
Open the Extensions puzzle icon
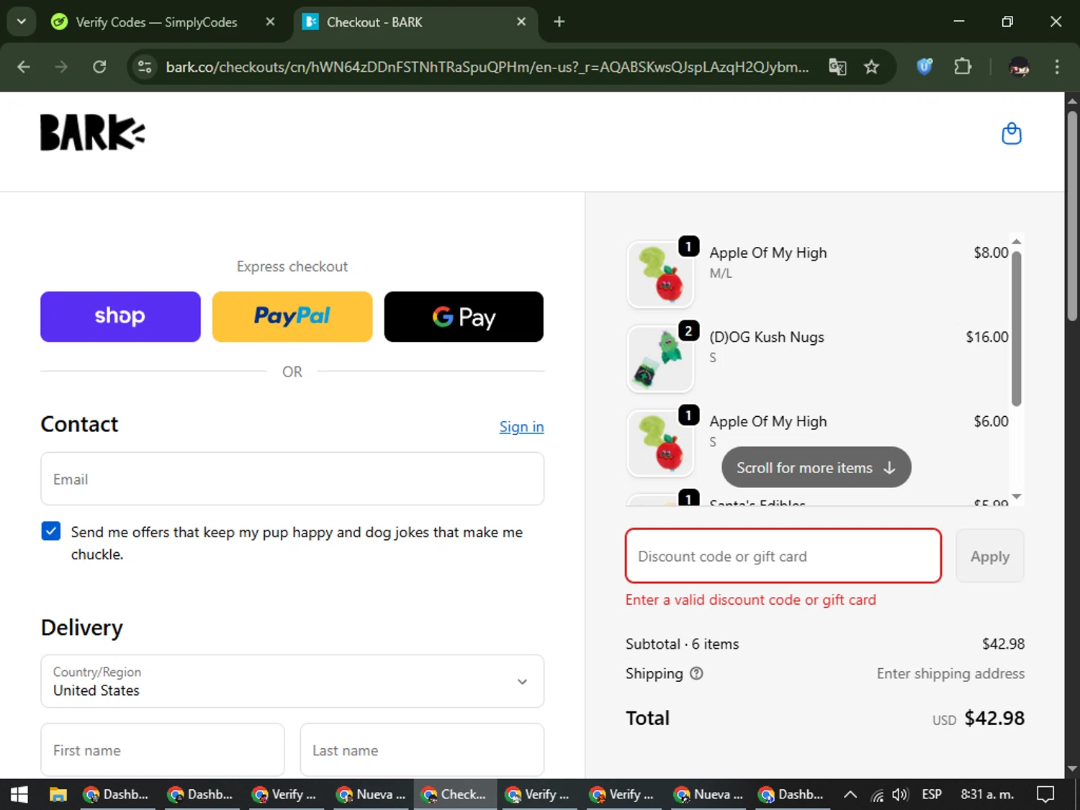(x=963, y=67)
